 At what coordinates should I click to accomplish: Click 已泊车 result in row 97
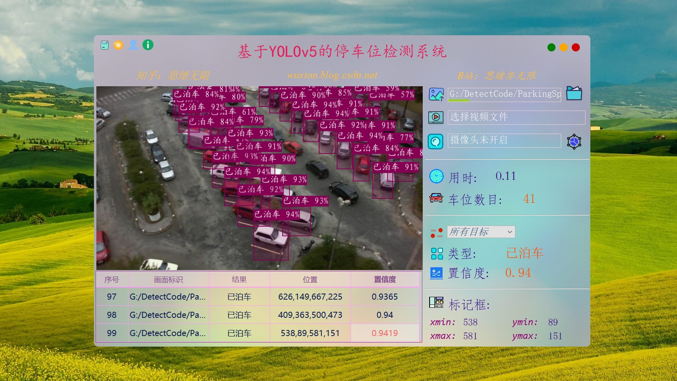coord(239,297)
